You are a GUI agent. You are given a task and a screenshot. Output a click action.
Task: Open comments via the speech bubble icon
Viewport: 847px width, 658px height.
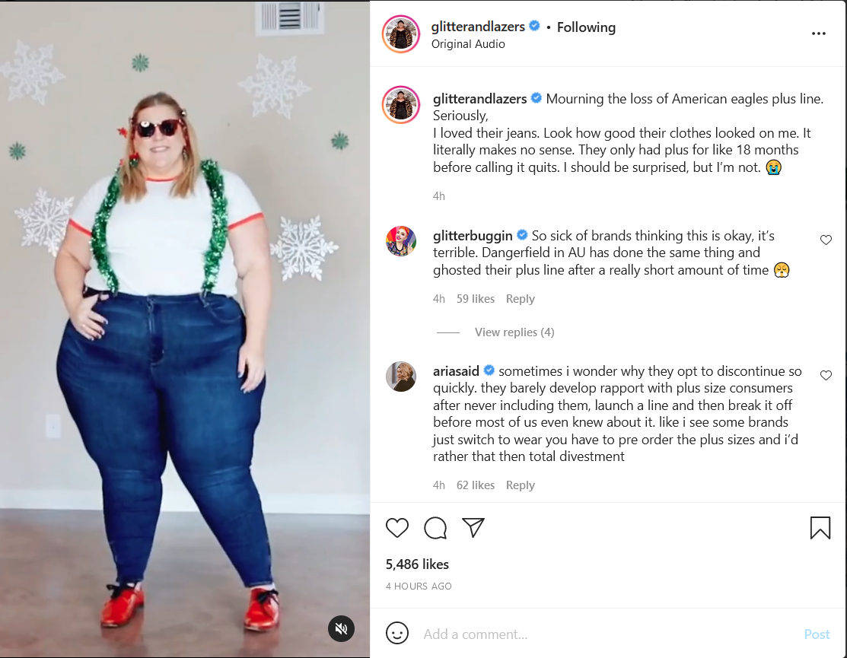point(435,528)
